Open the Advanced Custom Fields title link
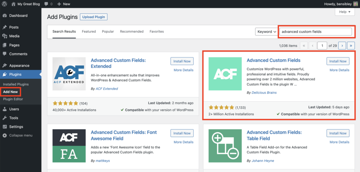The image size is (360, 172). (x=274, y=60)
